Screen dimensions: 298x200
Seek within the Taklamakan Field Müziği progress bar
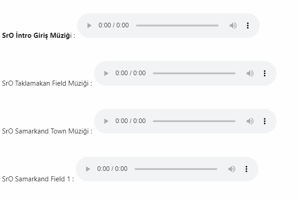point(194,73)
